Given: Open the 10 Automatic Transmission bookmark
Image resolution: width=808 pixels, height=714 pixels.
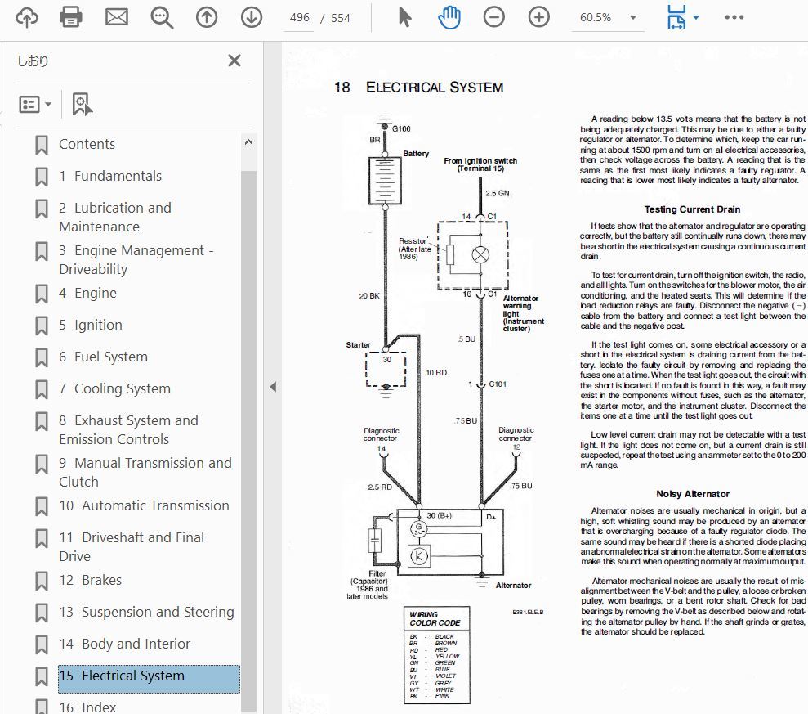Looking at the screenshot, I should pyautogui.click(x=144, y=505).
